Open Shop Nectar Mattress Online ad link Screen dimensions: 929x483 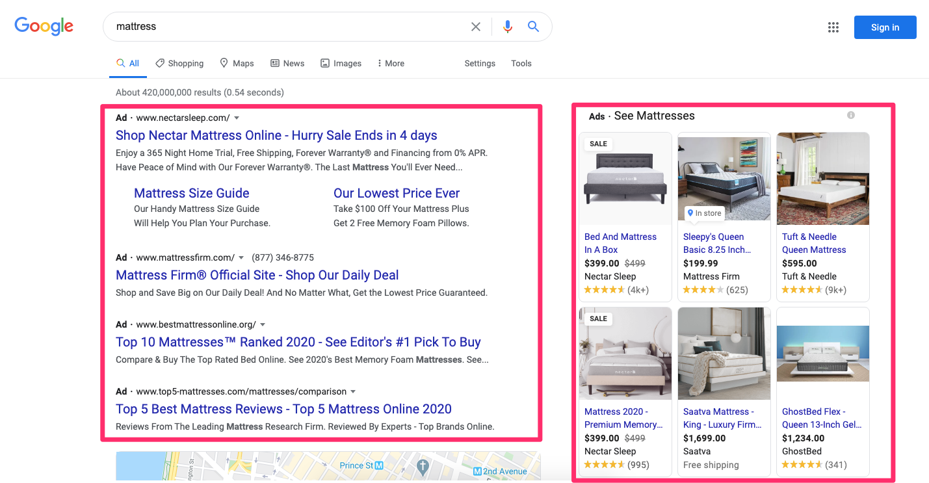pos(276,135)
